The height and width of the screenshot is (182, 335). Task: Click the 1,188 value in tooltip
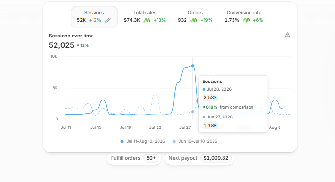pyautogui.click(x=210, y=126)
